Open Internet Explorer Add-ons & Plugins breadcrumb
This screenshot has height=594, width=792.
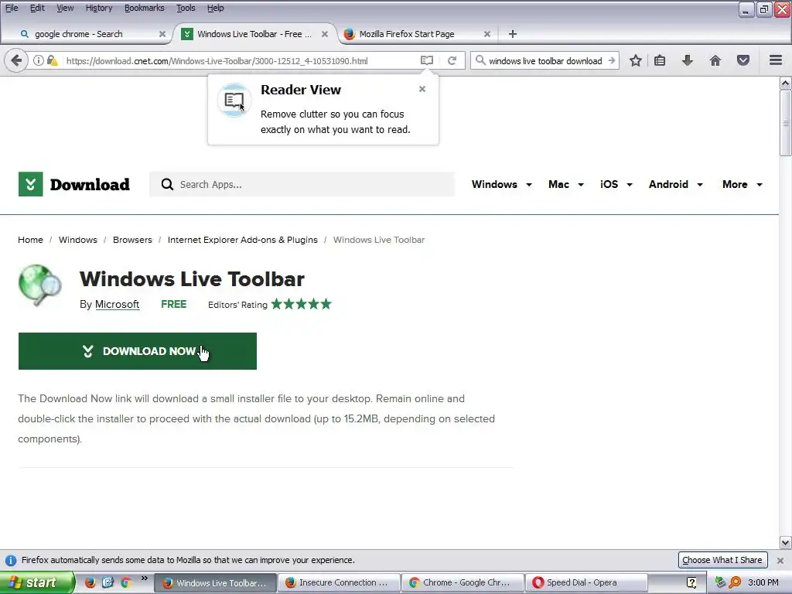[x=242, y=240]
